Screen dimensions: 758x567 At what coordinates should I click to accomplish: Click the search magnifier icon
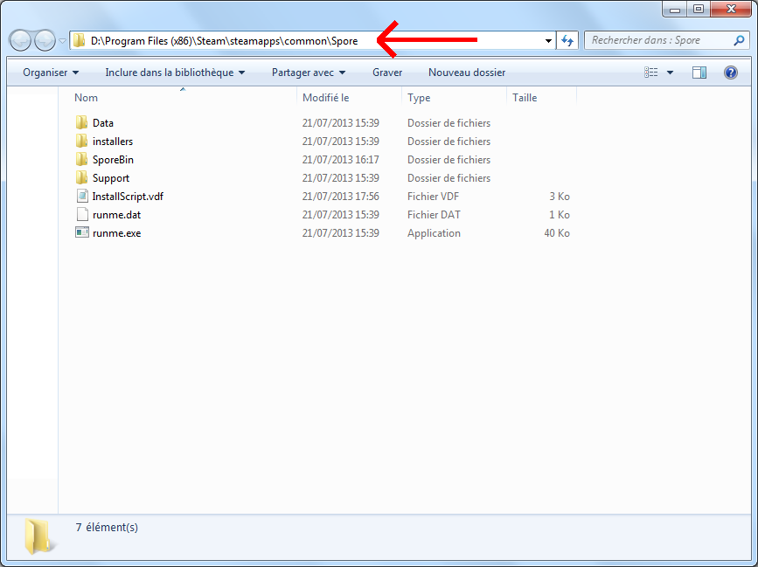(739, 40)
